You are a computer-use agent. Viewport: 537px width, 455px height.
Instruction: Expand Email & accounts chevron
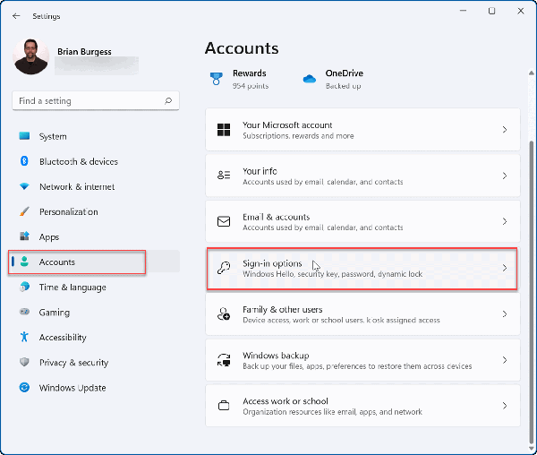coord(505,221)
